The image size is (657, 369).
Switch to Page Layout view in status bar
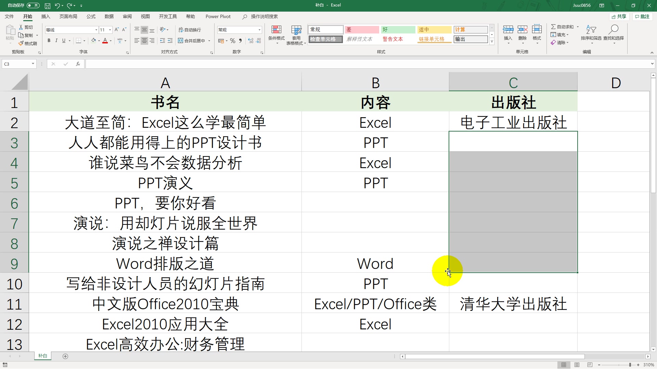[577, 365]
